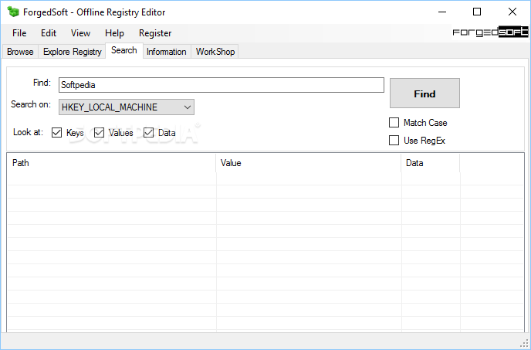
Task: Uncheck the Data checkbox
Action: pos(149,133)
